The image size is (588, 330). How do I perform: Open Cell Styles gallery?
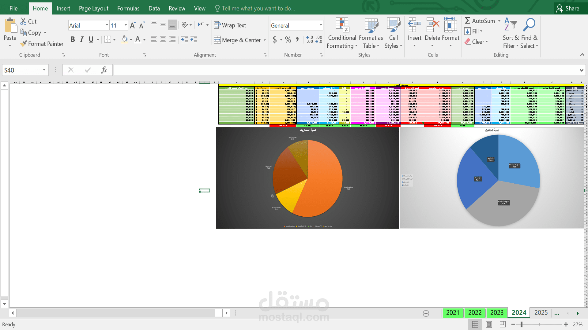pyautogui.click(x=394, y=25)
